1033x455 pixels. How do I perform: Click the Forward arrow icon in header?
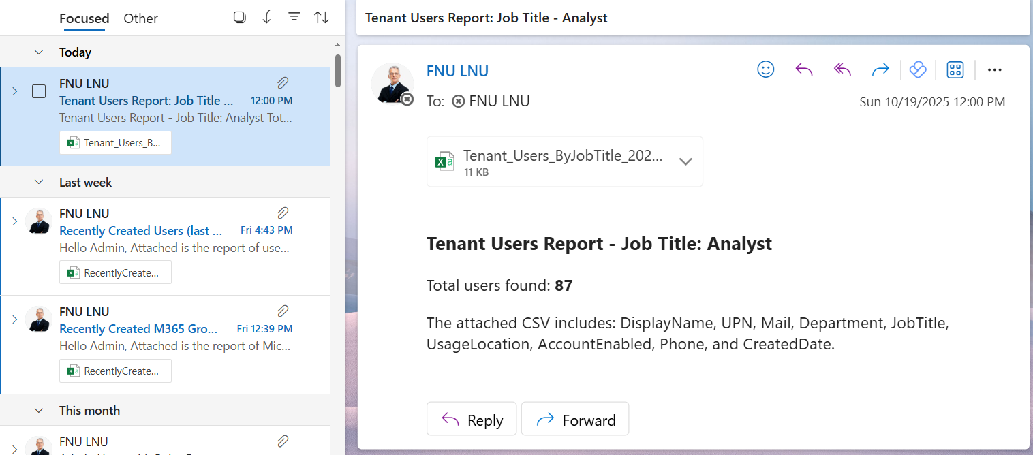[880, 69]
